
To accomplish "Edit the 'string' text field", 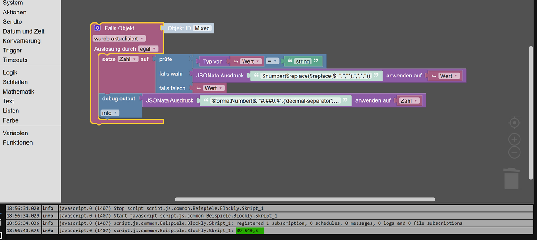I will pyautogui.click(x=303, y=61).
